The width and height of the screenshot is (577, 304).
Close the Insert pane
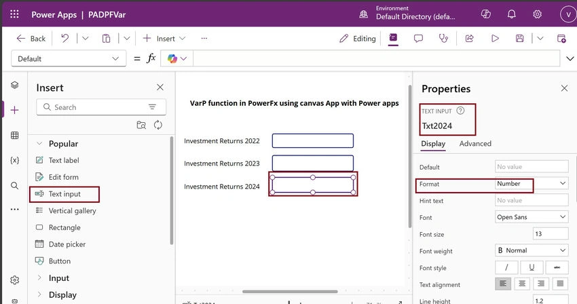(160, 88)
